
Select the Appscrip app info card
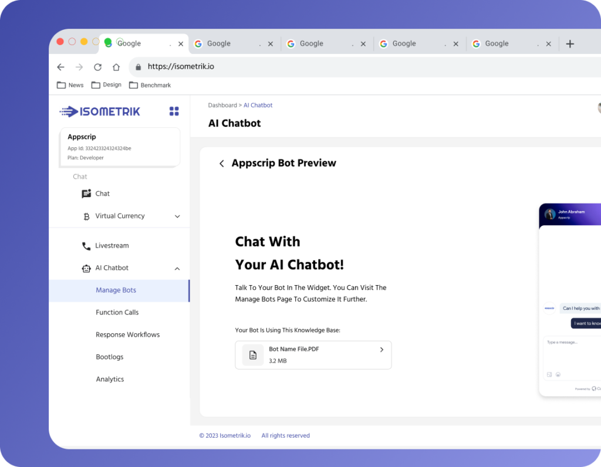pos(120,147)
